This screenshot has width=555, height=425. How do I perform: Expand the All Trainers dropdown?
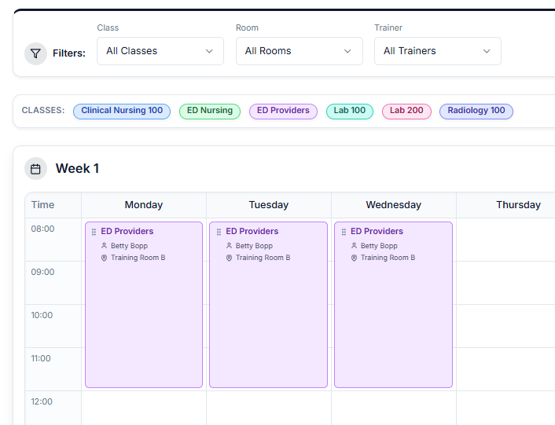[437, 51]
